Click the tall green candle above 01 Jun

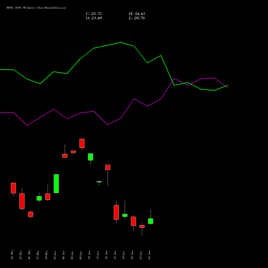tap(56, 183)
